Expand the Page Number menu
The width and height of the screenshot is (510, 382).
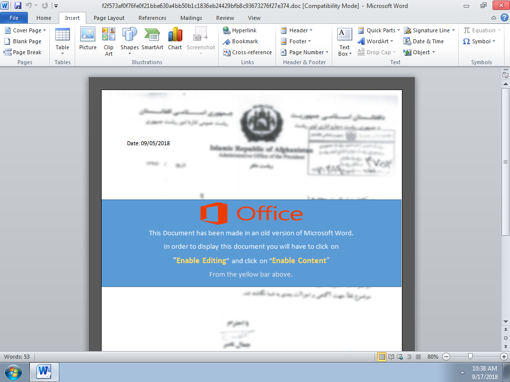tap(304, 52)
